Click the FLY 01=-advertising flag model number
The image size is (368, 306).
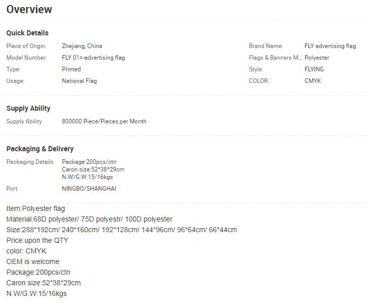coord(93,58)
